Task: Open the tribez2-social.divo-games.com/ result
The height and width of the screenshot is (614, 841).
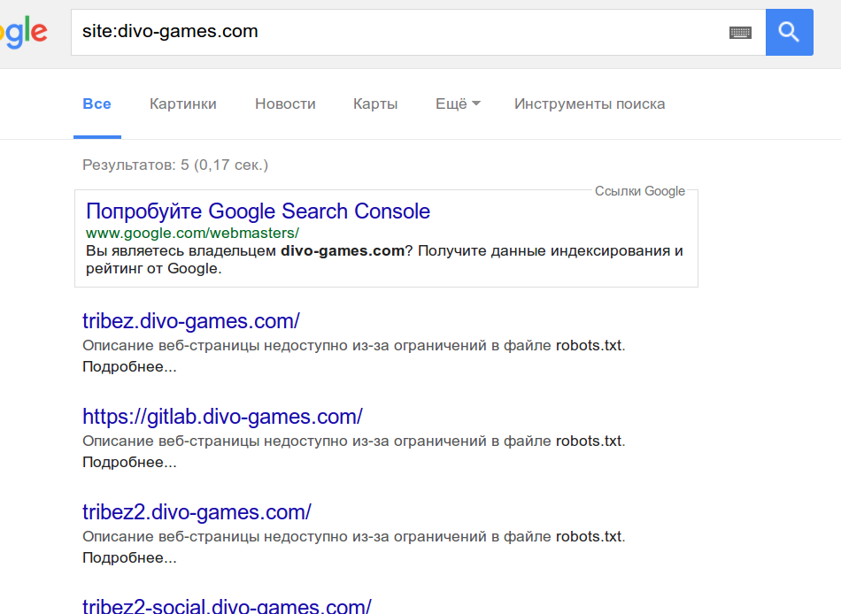Action: tap(227, 606)
